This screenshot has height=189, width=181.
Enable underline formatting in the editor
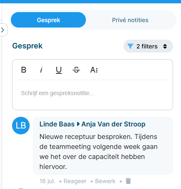coord(59,70)
